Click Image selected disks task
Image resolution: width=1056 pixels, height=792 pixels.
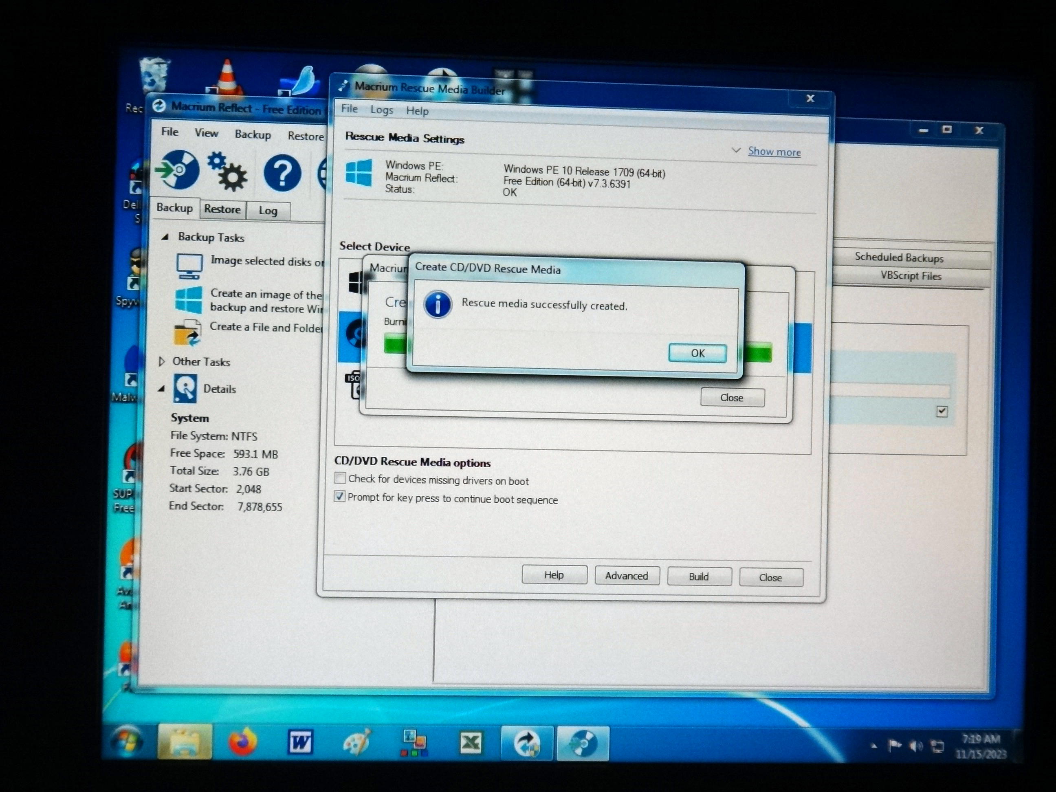tap(267, 261)
